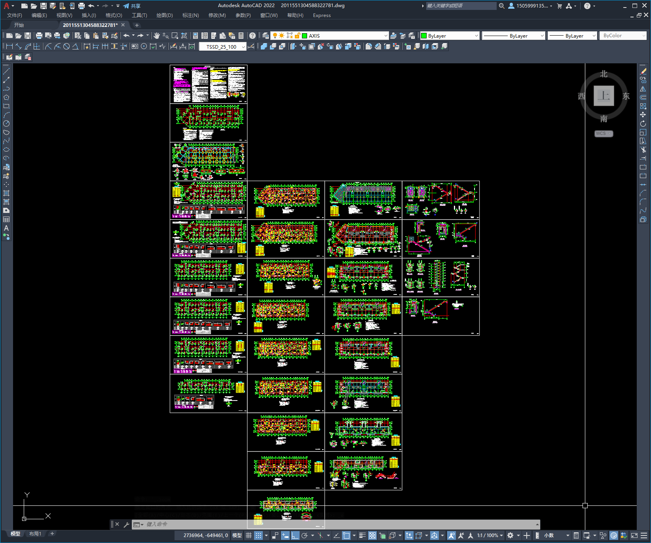Toggle ortho mode in status bar

click(x=295, y=535)
